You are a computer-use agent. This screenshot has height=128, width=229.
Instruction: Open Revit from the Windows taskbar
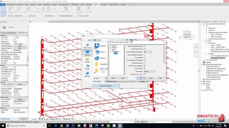coord(91,126)
